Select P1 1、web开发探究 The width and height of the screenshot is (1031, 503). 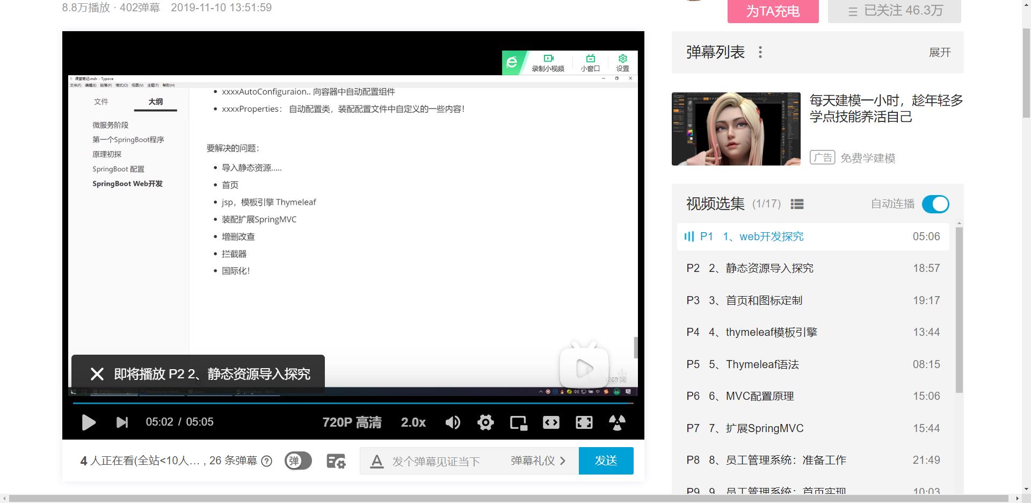[x=813, y=236]
